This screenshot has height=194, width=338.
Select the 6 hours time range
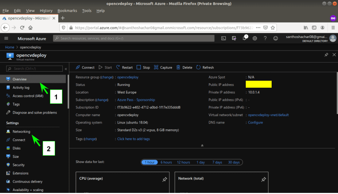click(166, 162)
